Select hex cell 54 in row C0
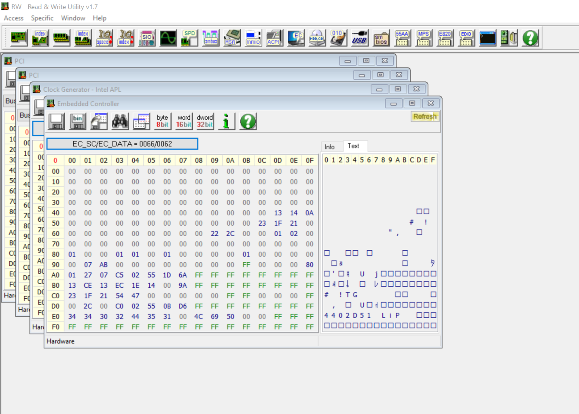 pyautogui.click(x=119, y=296)
